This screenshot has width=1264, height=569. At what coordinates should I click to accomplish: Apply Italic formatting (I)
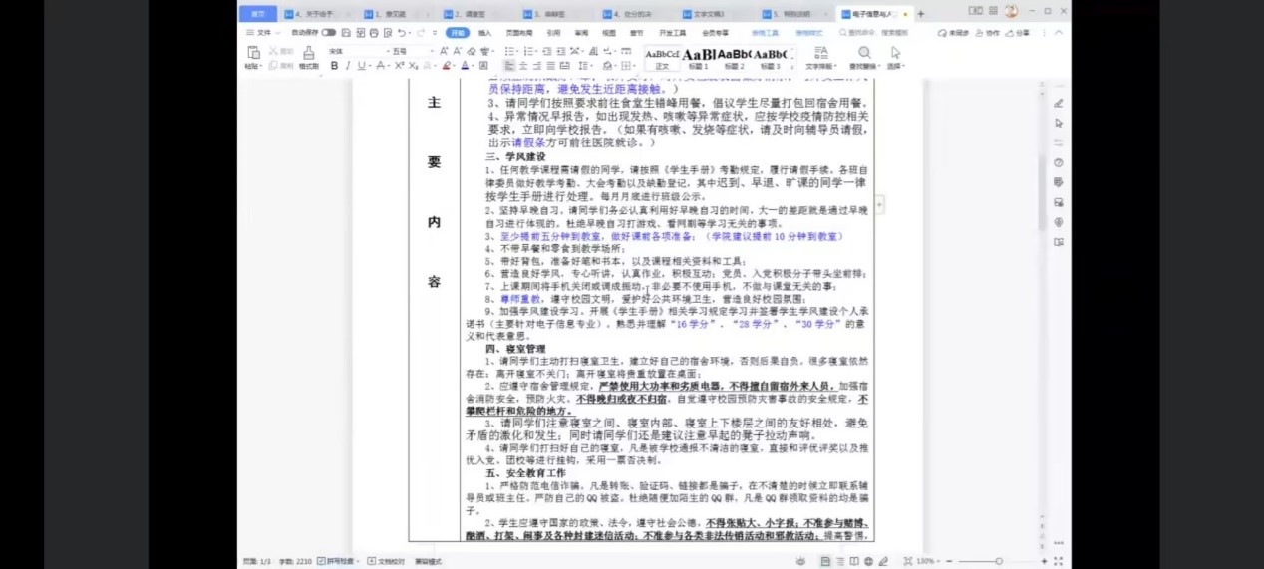point(348,66)
